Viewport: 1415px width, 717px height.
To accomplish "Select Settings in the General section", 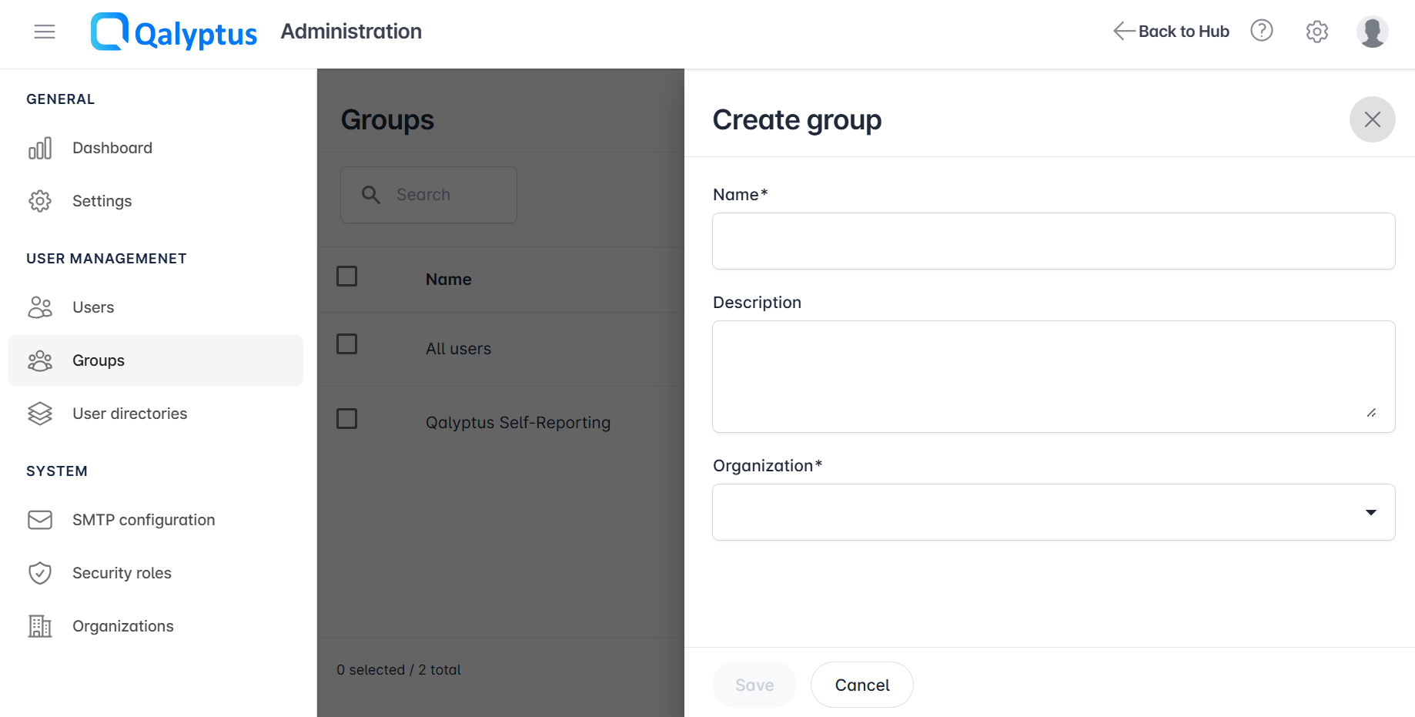I will pos(102,200).
